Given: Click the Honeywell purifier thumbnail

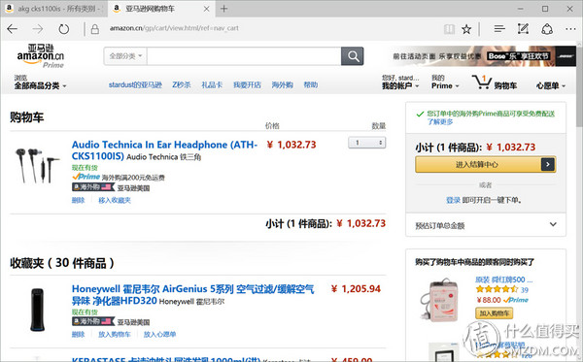Looking at the screenshot, I should pos(37,310).
